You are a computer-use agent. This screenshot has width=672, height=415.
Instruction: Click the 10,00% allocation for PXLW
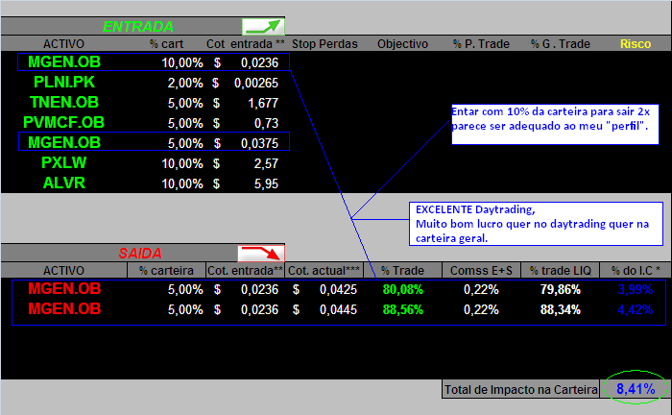pyautogui.click(x=182, y=163)
